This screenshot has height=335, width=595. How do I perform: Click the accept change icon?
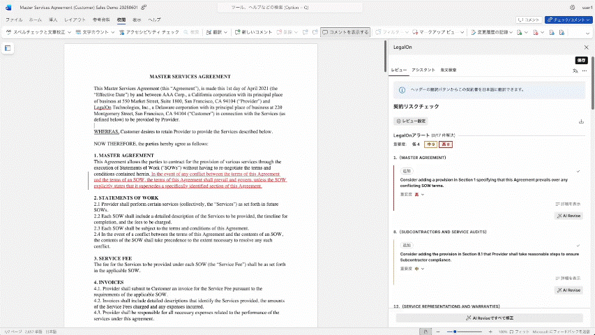click(x=520, y=32)
